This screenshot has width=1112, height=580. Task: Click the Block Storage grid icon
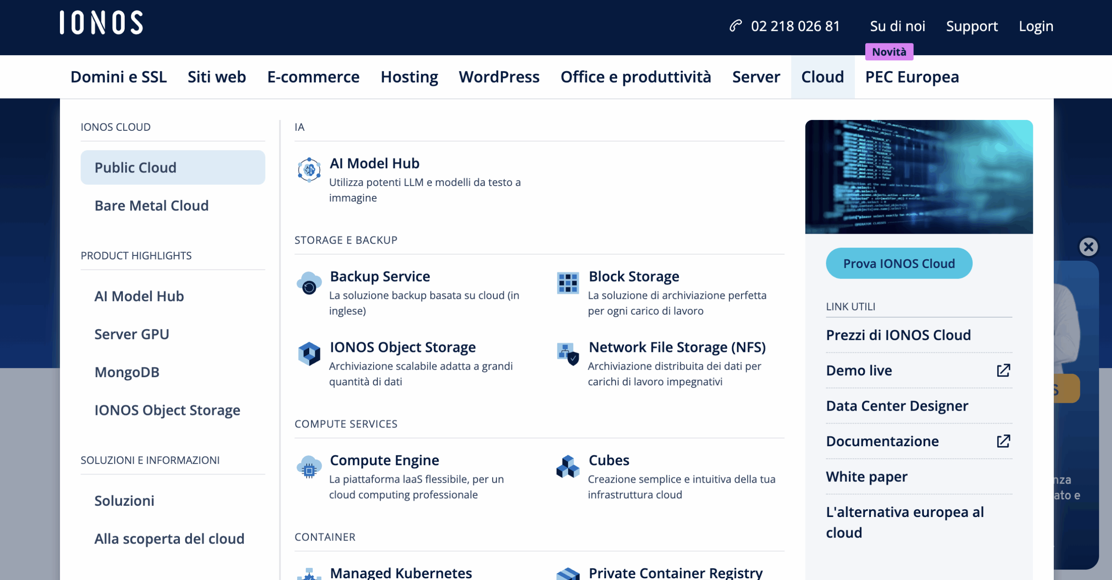pos(568,283)
